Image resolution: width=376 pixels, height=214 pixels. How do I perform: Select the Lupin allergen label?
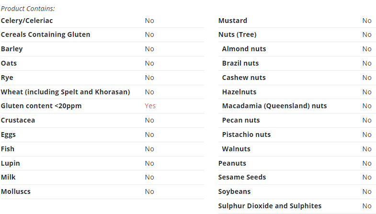coord(11,163)
